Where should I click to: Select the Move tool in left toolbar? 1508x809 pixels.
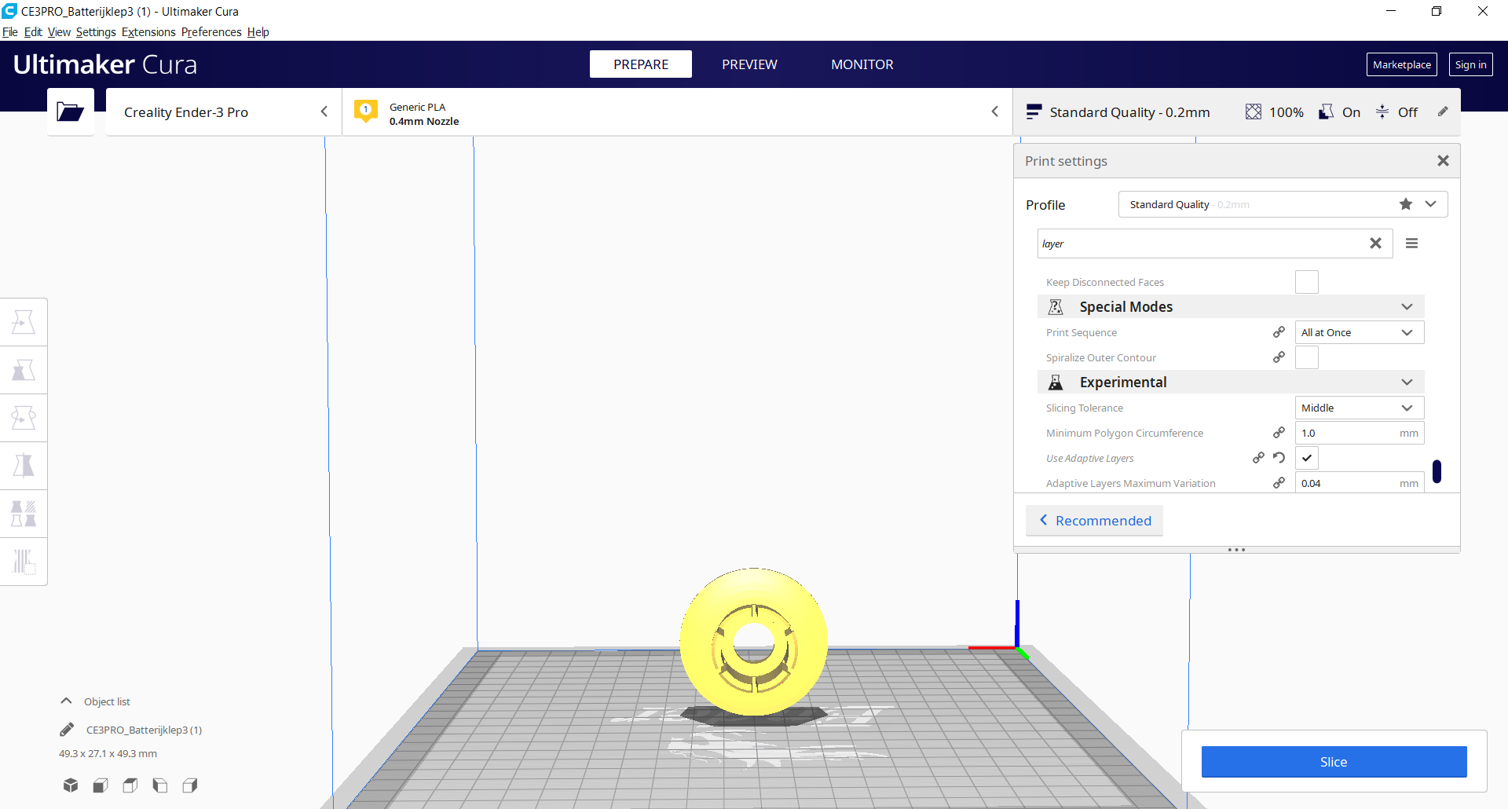(24, 322)
